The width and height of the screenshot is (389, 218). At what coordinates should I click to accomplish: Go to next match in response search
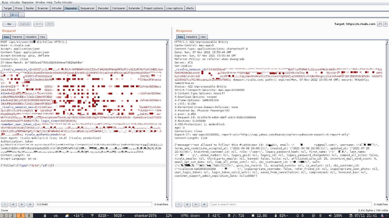(x=204, y=204)
